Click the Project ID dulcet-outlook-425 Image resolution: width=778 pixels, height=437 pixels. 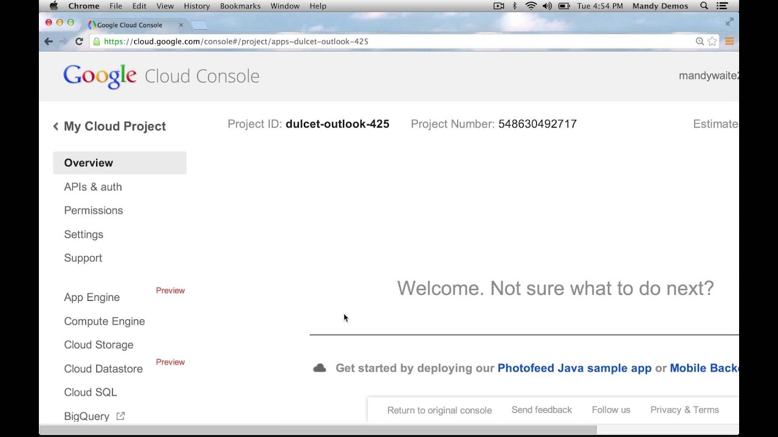pos(337,124)
